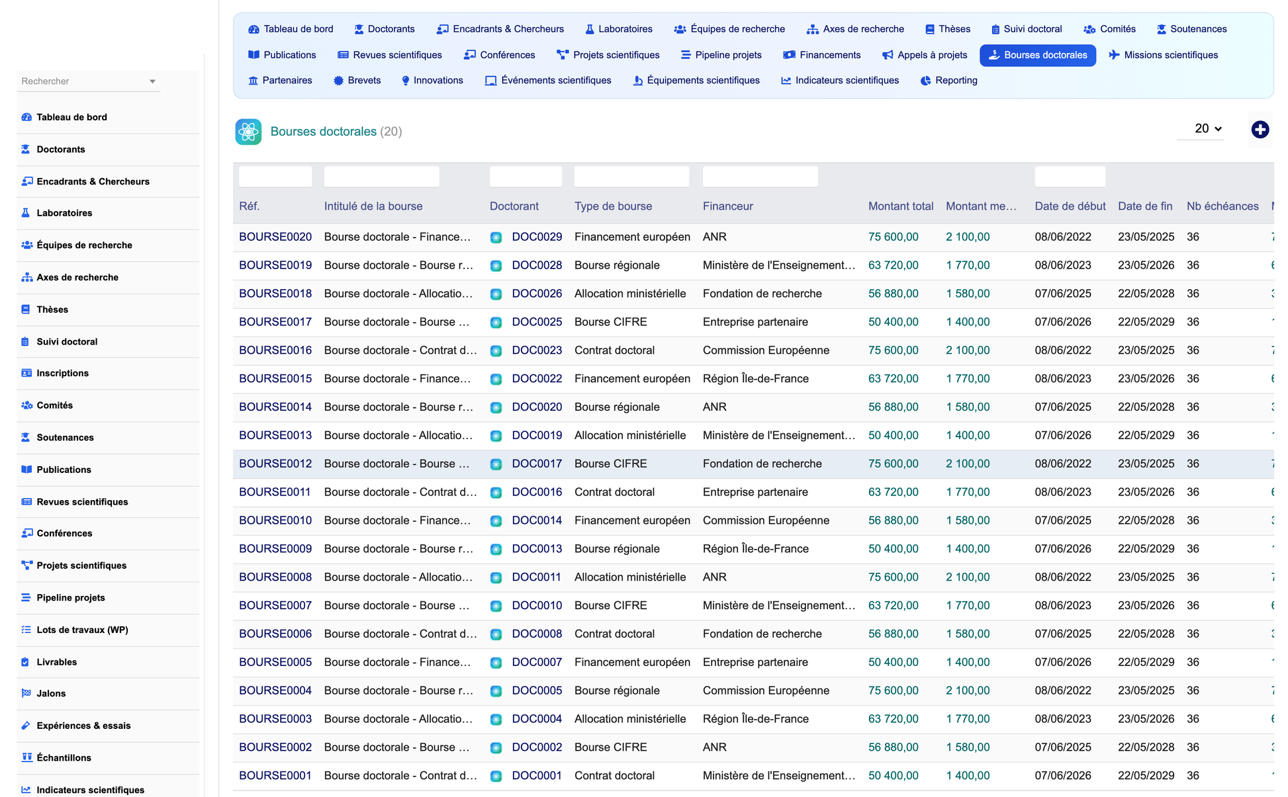Click the Thèses book icon in sidebar

tap(26, 310)
